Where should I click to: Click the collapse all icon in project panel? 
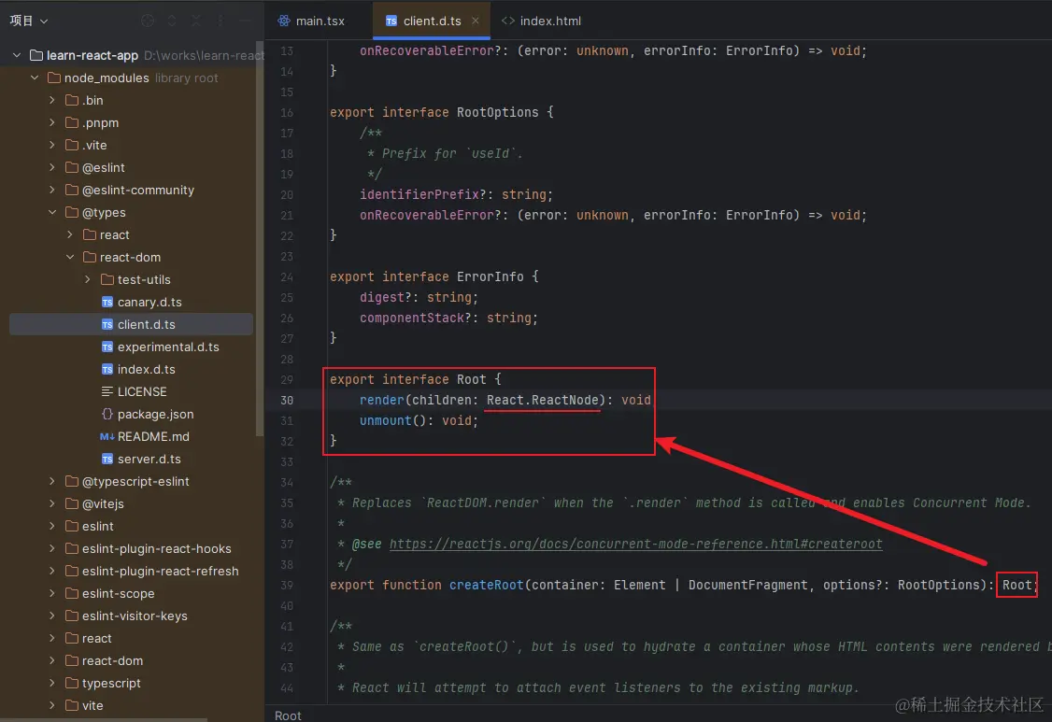pos(196,21)
